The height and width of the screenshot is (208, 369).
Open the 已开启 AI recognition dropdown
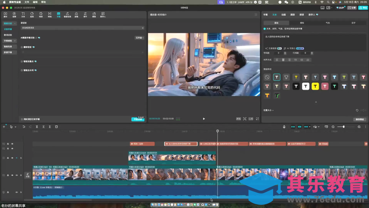pyautogui.click(x=139, y=38)
